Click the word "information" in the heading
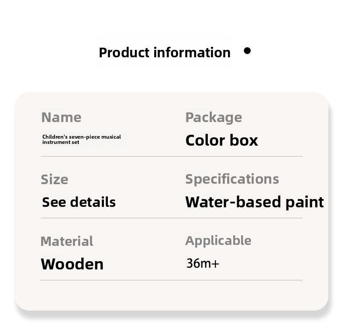This screenshot has width=345, height=332. (x=192, y=52)
